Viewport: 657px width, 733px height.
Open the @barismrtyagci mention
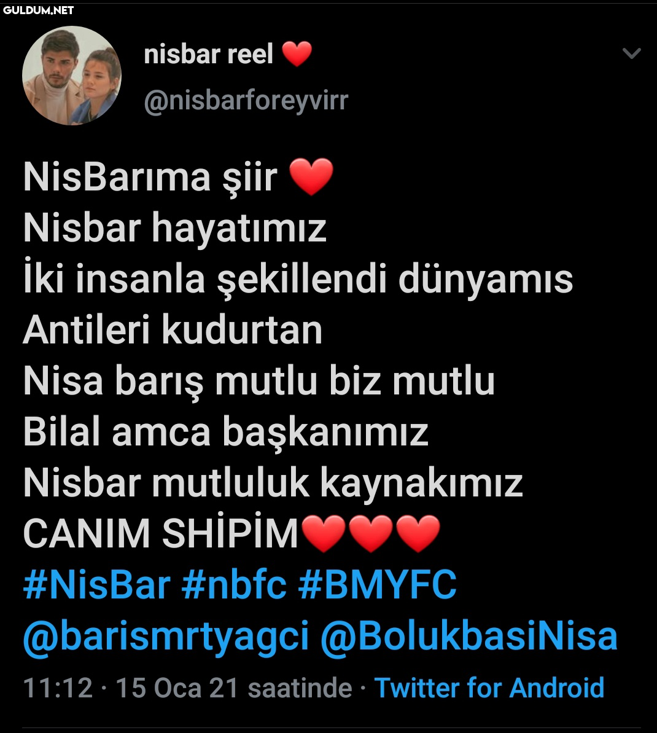166,637
